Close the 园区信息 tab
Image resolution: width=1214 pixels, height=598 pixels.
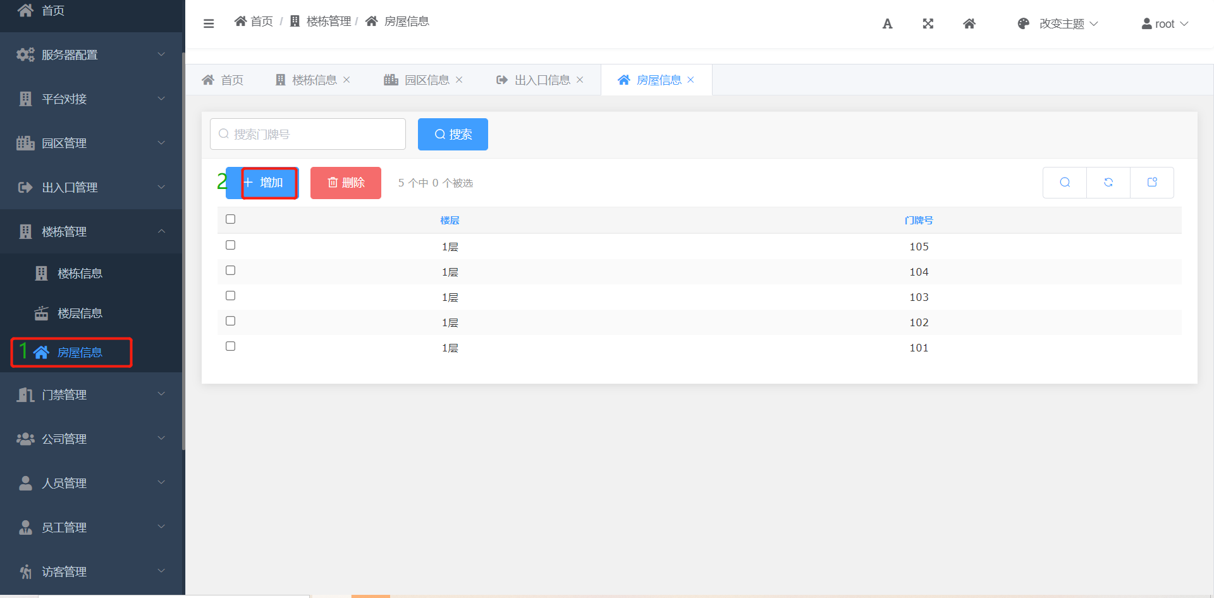click(x=459, y=80)
